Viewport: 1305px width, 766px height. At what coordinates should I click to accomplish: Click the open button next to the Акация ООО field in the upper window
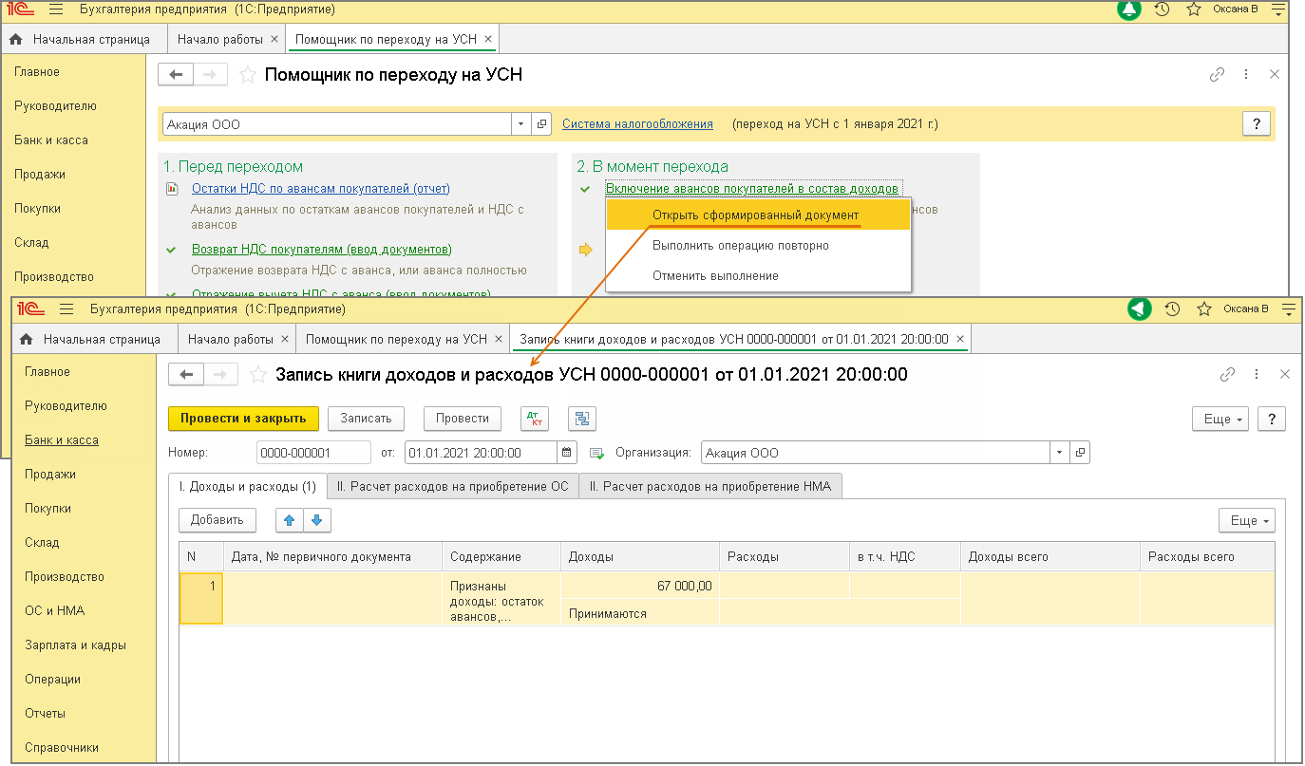[x=542, y=124]
